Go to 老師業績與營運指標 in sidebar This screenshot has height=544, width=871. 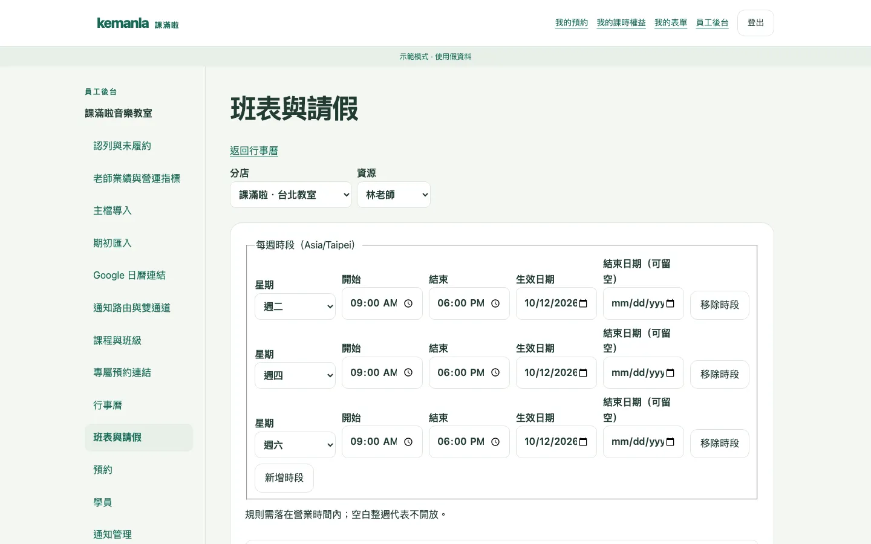coord(139,178)
